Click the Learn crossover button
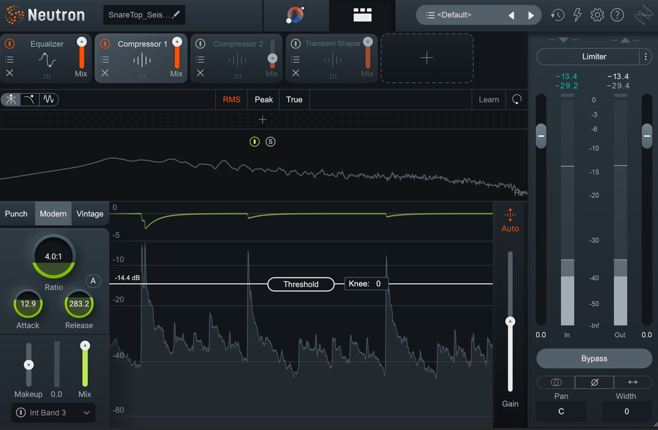The height and width of the screenshot is (430, 658). 489,100
